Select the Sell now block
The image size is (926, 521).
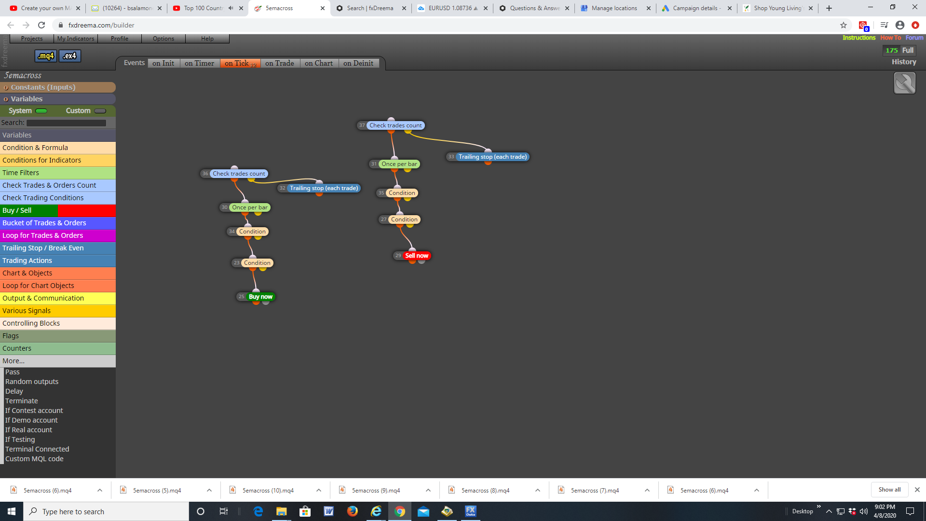click(417, 256)
